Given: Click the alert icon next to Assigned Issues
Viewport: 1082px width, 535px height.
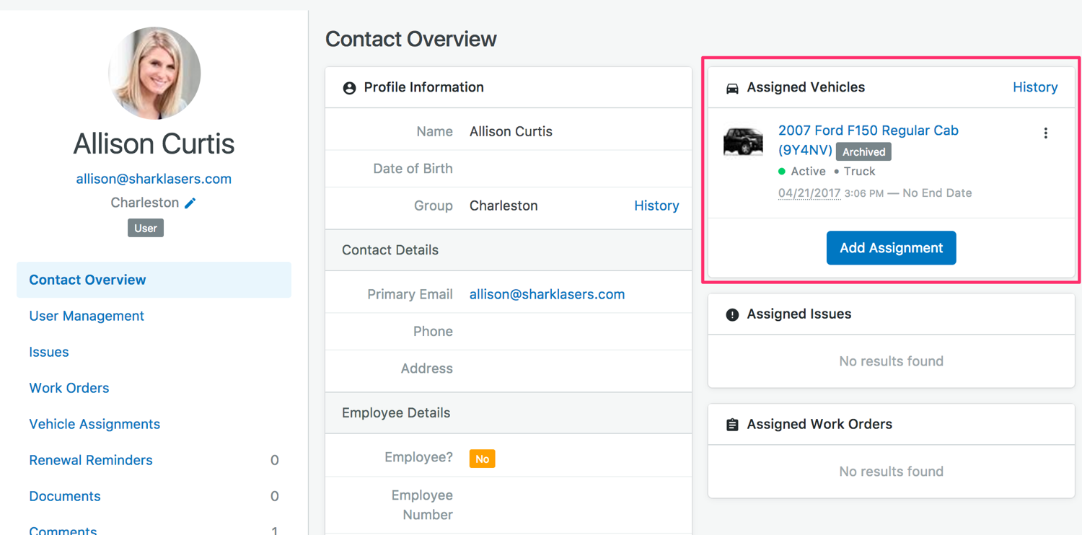Looking at the screenshot, I should (732, 314).
